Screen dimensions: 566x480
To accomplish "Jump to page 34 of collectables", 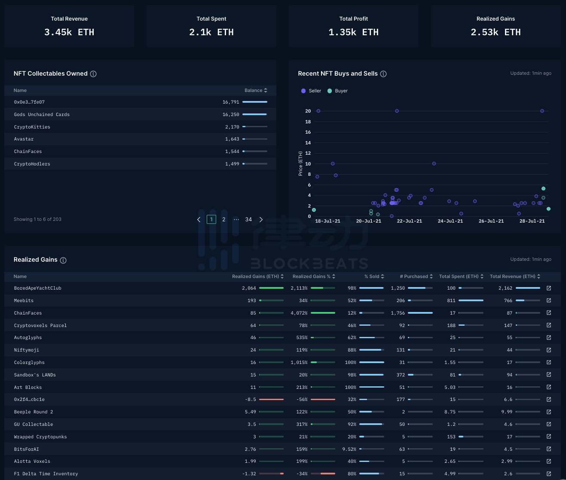I will coord(248,220).
